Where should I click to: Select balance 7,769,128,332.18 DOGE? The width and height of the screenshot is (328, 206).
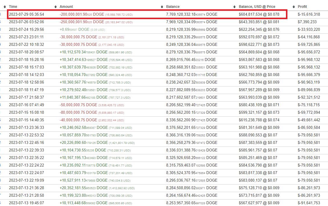click(x=192, y=15)
